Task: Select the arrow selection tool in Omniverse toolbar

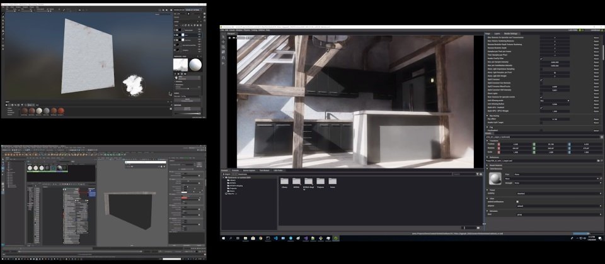Action: (x=223, y=36)
